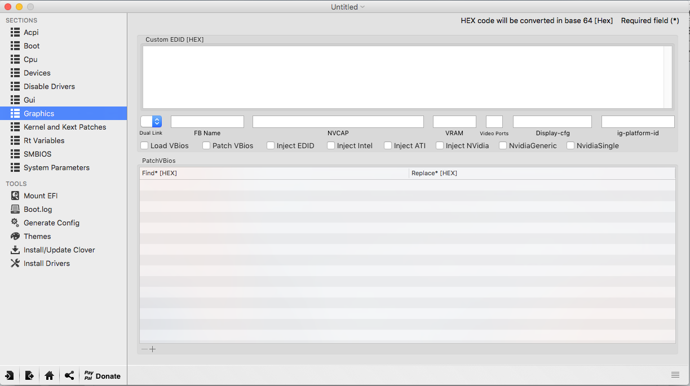This screenshot has width=690, height=386.
Task: Open the Themes palette tool
Action: 15,236
